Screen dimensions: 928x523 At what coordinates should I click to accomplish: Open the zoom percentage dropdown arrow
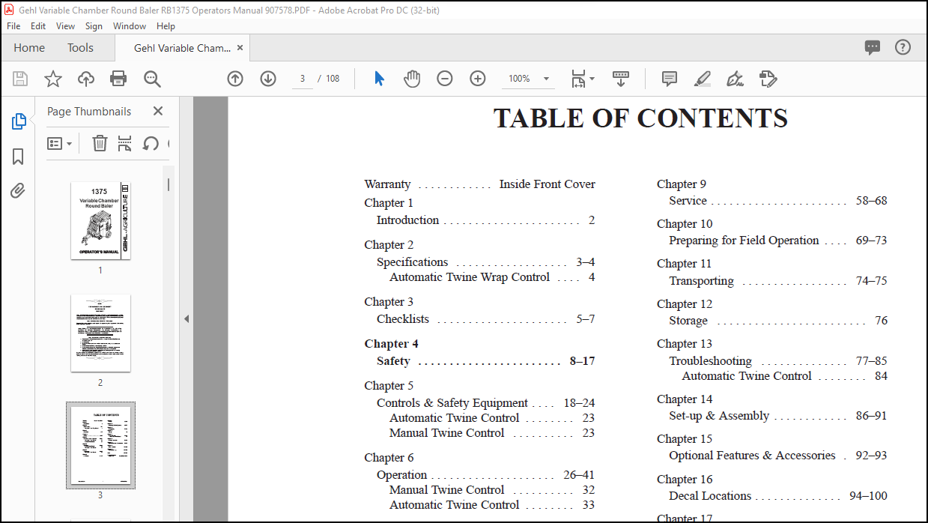[x=547, y=79]
